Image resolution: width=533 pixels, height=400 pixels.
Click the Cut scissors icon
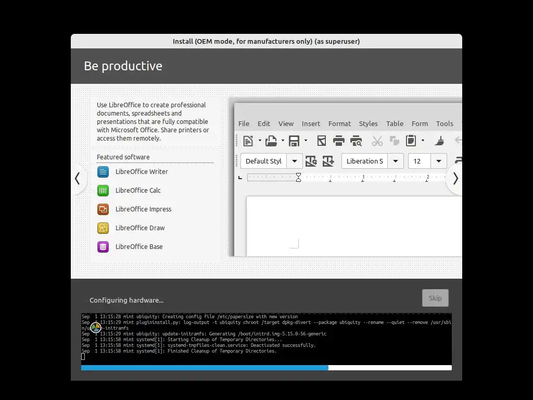[377, 141]
